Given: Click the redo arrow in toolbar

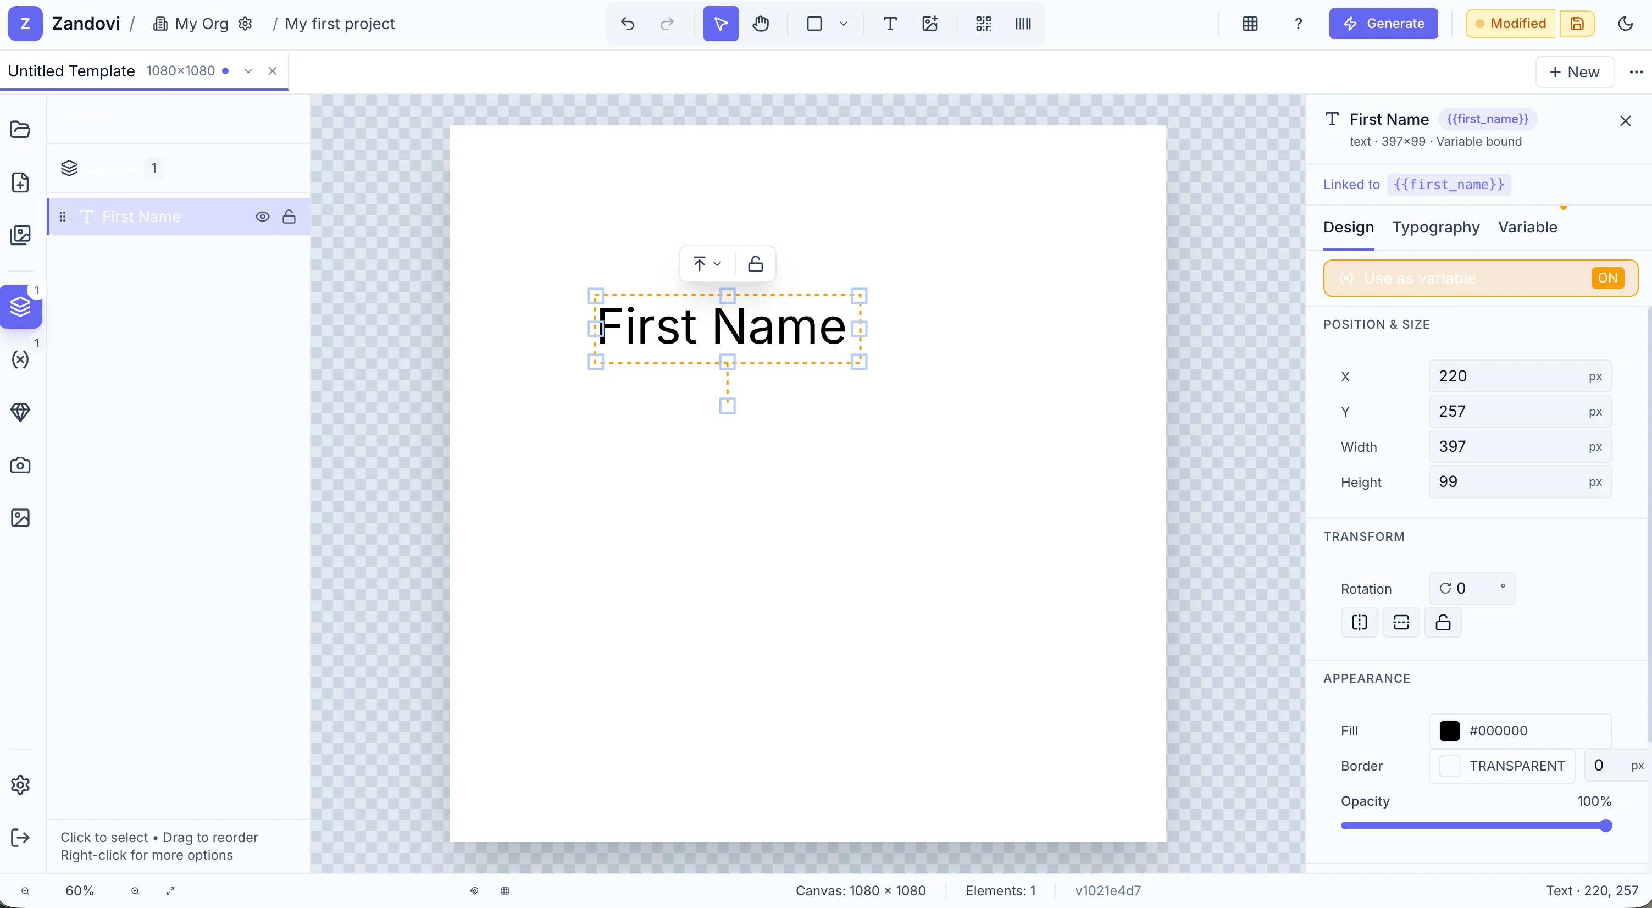Looking at the screenshot, I should coord(667,24).
